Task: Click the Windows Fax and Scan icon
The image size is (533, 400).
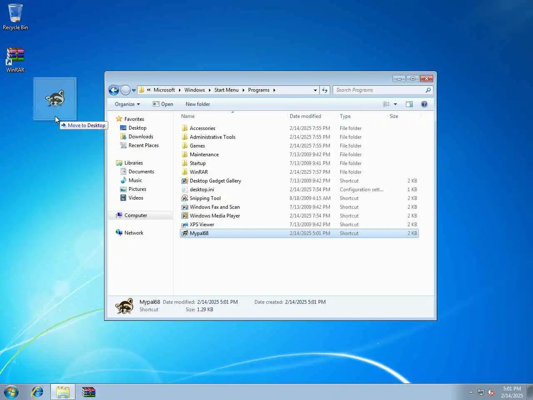Action: pyautogui.click(x=185, y=207)
